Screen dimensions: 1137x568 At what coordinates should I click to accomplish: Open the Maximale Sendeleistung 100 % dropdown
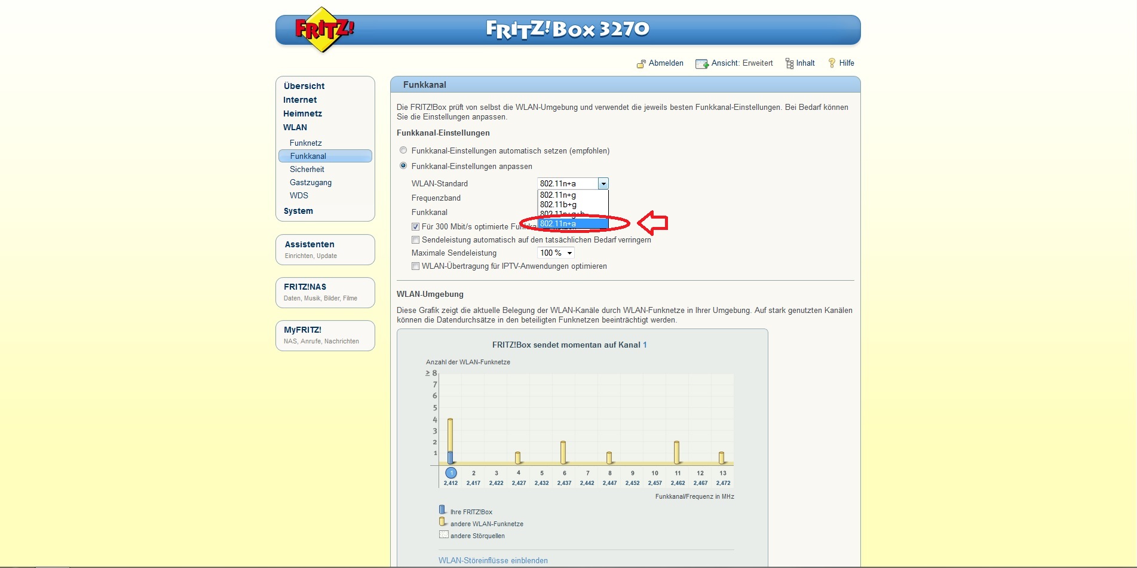pos(556,253)
